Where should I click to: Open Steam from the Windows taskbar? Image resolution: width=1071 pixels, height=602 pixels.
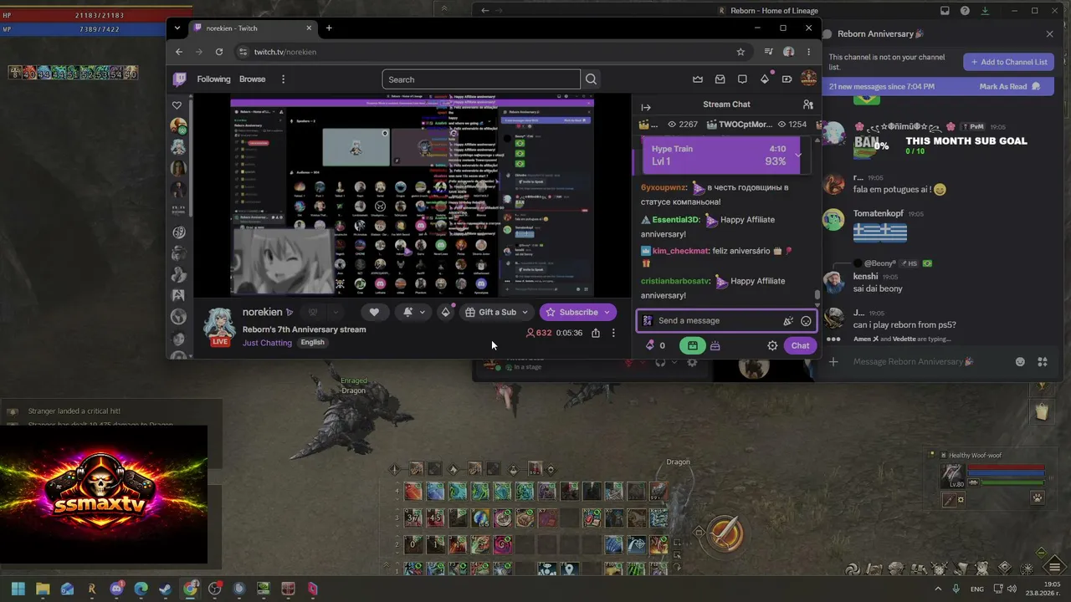click(166, 589)
